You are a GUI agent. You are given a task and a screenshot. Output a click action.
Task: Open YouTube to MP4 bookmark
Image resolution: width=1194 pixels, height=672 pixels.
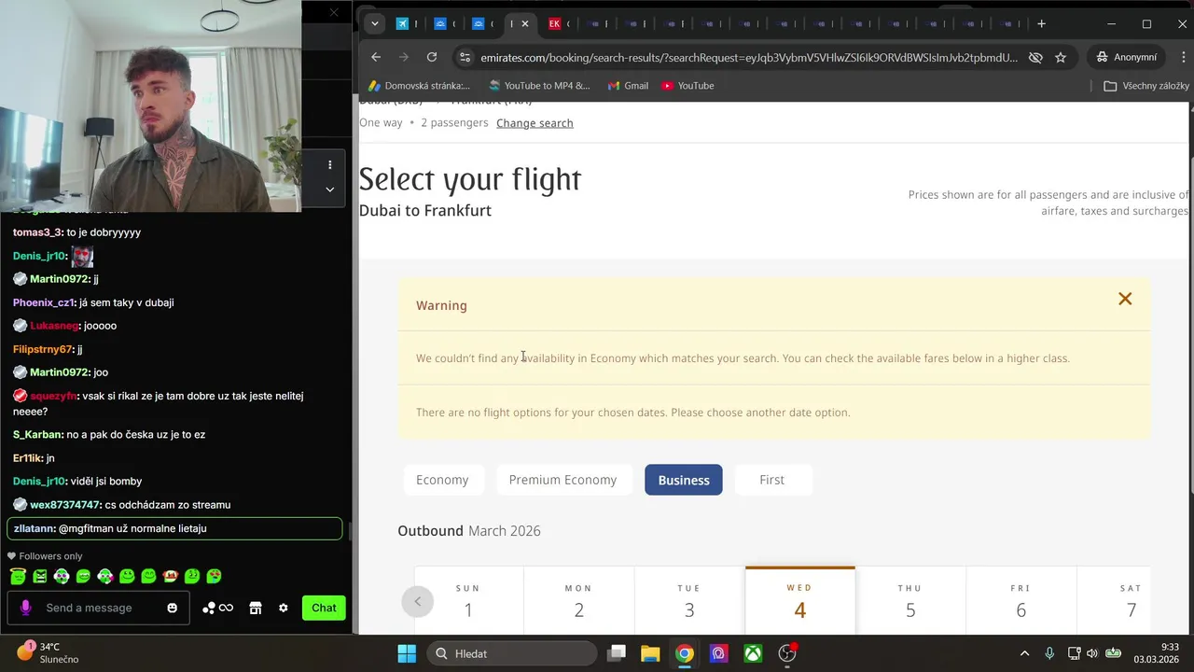tap(539, 85)
